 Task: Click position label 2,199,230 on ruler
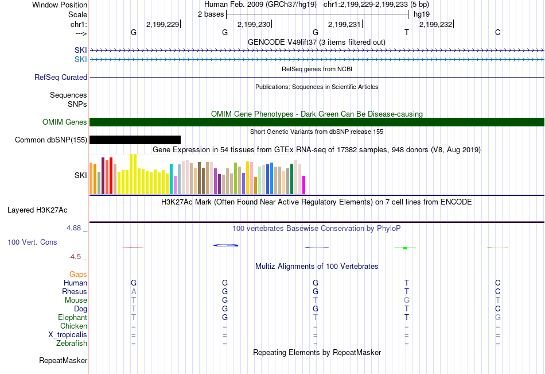[254, 24]
